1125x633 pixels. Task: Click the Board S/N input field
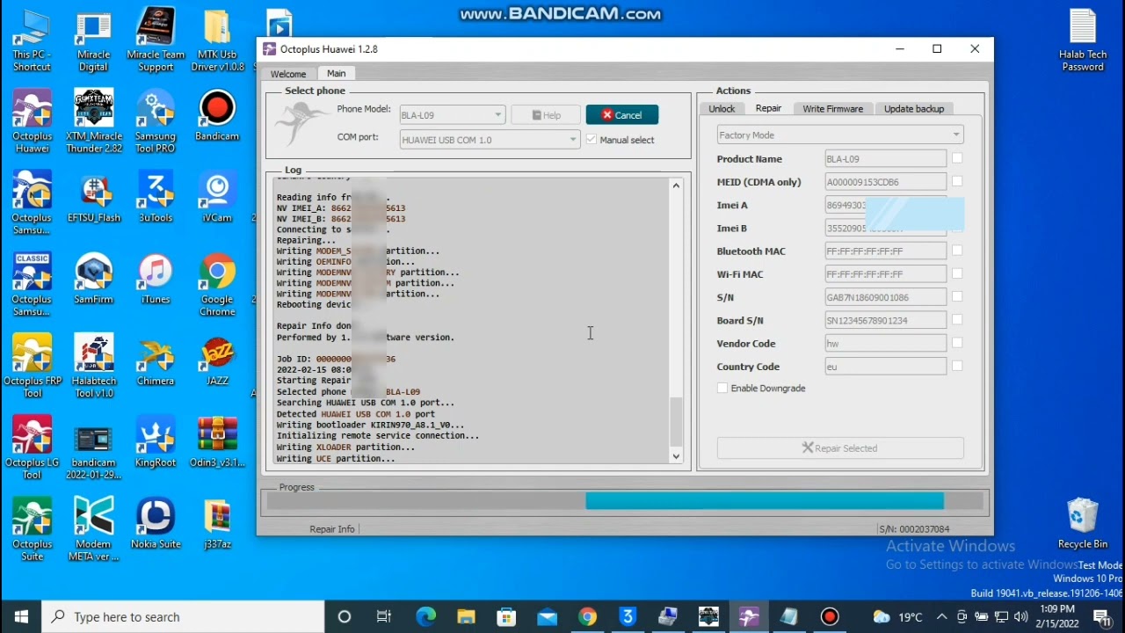(x=886, y=320)
